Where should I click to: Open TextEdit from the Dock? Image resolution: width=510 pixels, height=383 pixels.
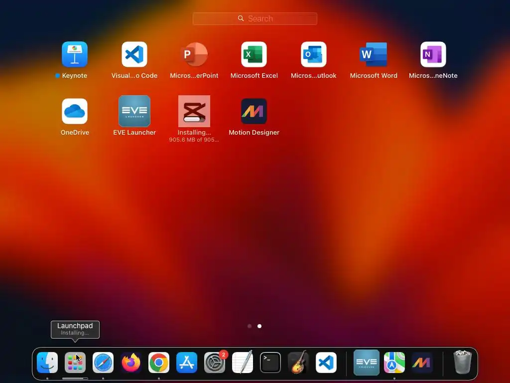(x=243, y=363)
